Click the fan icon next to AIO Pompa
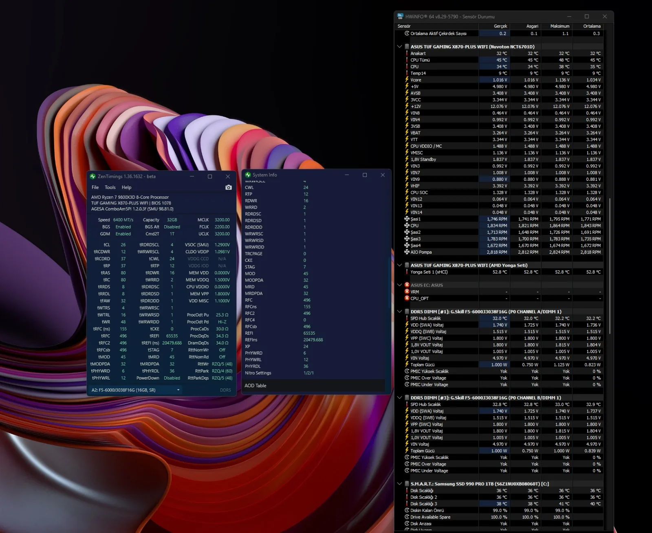This screenshot has height=533, width=652. [407, 252]
